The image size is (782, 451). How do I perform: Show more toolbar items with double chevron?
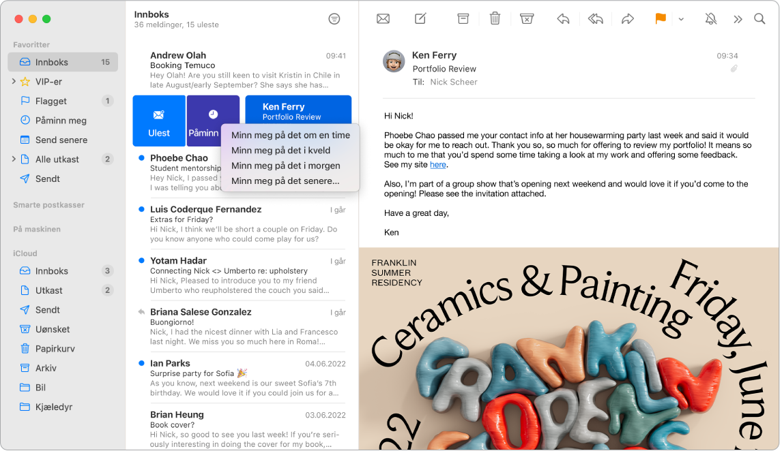738,19
